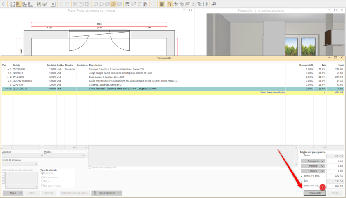Image resolution: width=346 pixels, height=198 pixels.
Task: Select the Texto article type radio
Action: 42,181
